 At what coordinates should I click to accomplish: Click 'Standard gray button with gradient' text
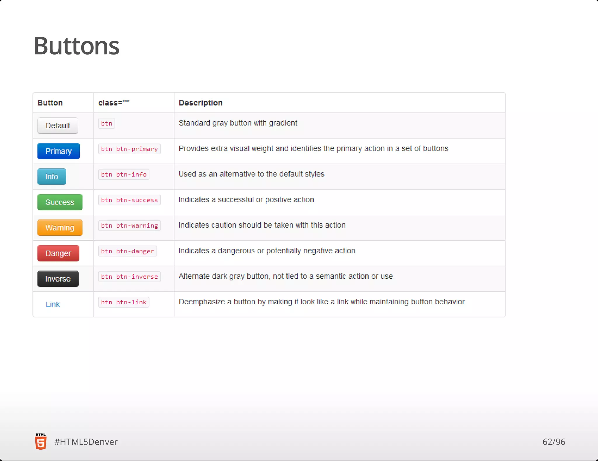tap(238, 123)
